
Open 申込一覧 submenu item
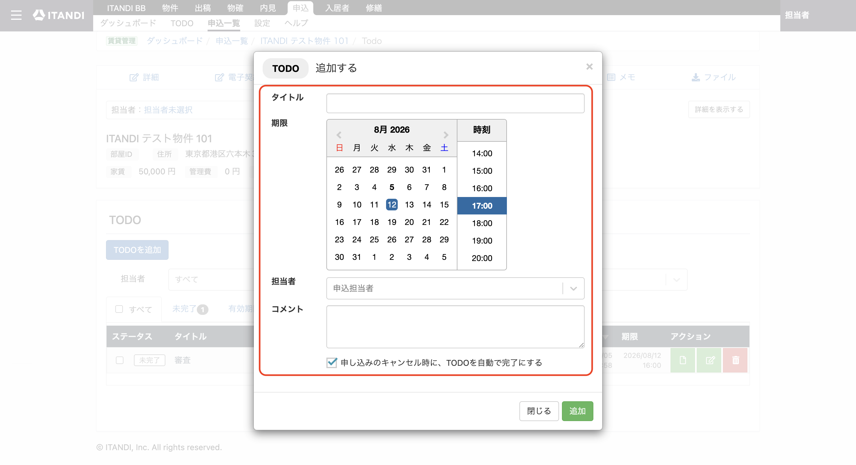[224, 23]
